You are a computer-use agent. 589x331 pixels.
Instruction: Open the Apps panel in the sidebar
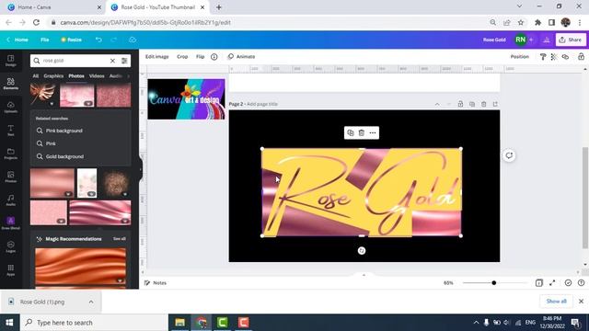tap(10, 269)
